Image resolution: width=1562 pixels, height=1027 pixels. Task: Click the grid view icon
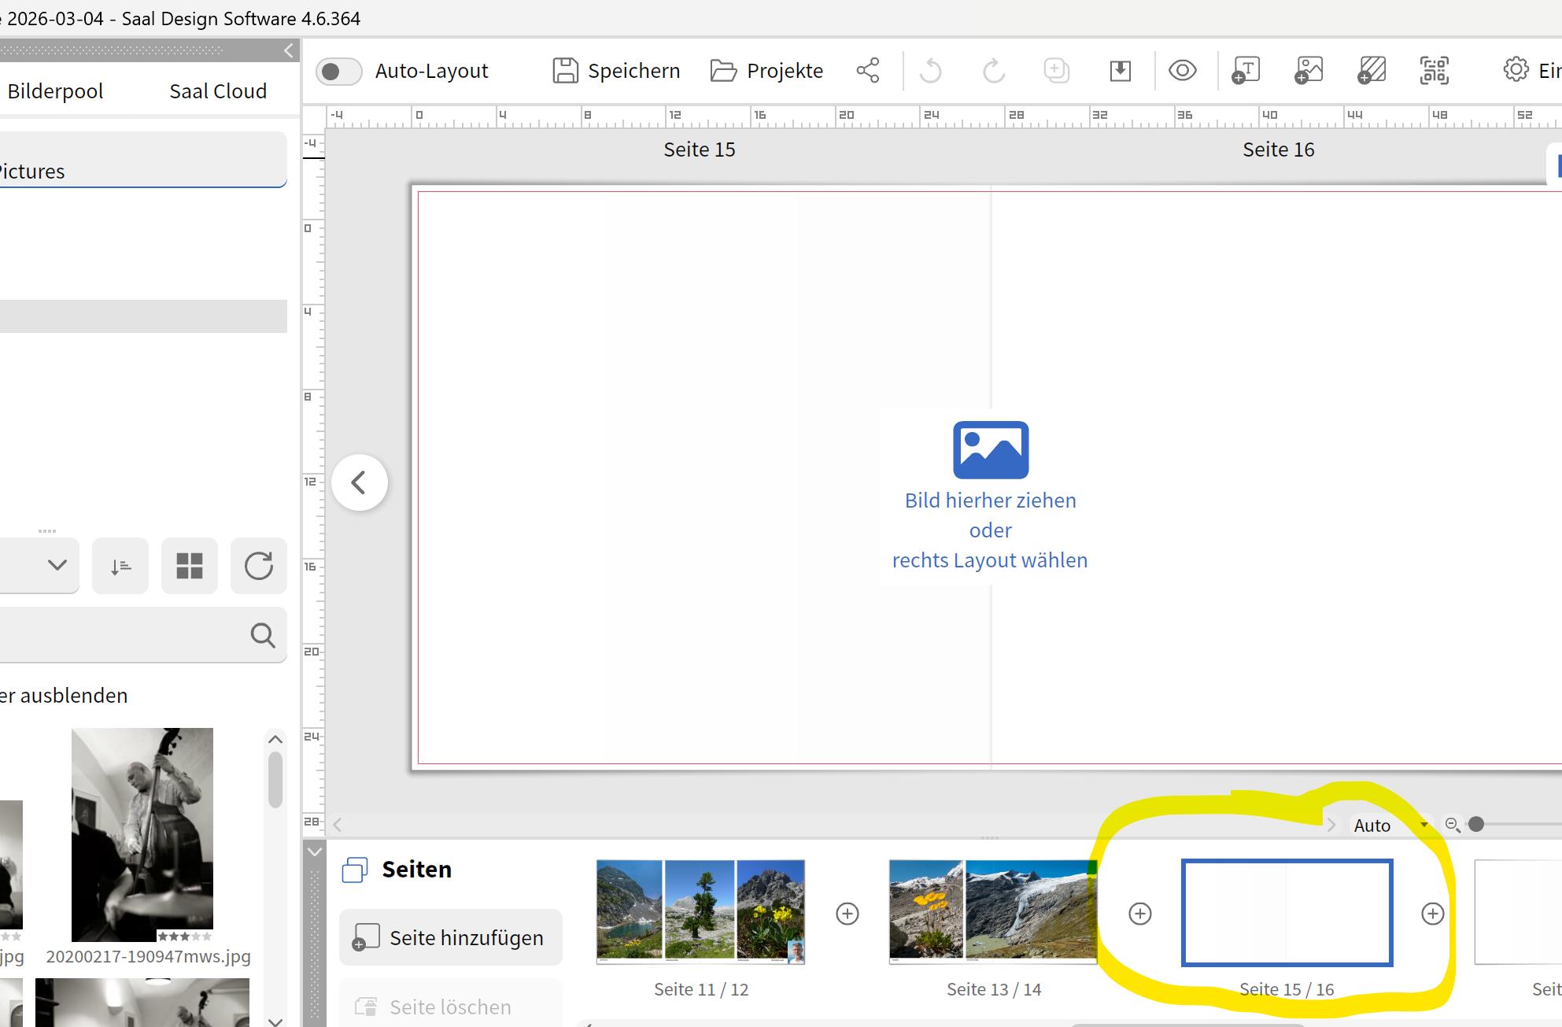[x=189, y=566]
